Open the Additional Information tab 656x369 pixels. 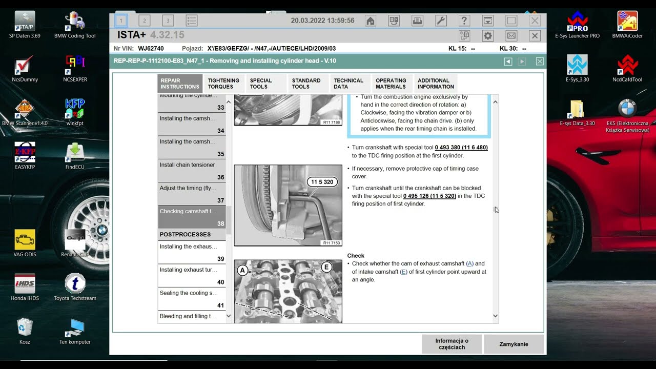[436, 84]
